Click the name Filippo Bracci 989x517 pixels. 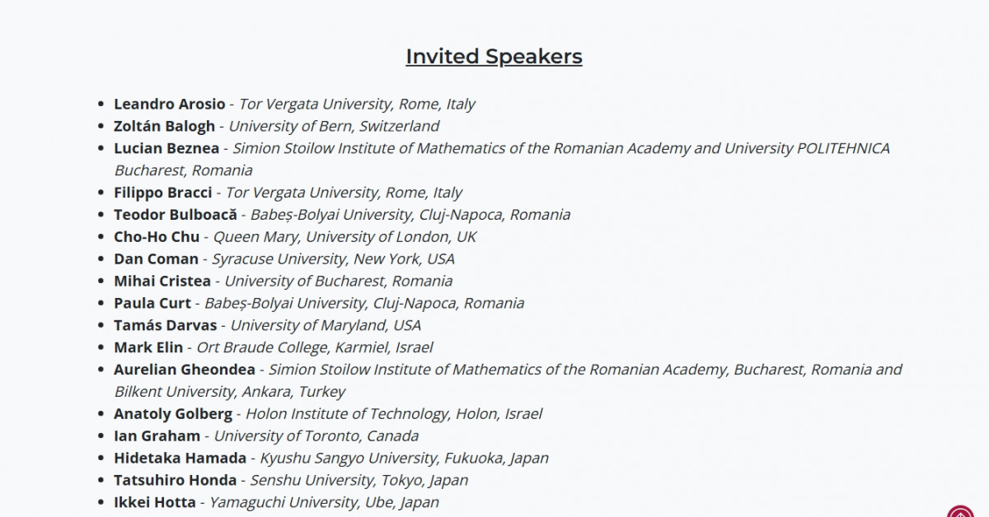point(162,193)
